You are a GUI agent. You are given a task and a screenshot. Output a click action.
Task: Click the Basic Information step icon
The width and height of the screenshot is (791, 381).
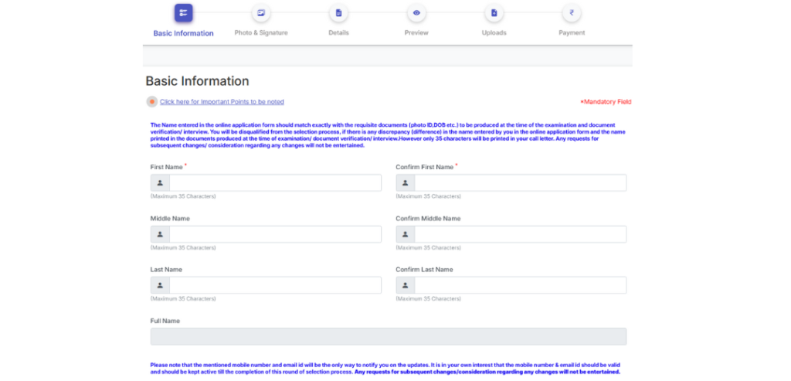click(183, 13)
